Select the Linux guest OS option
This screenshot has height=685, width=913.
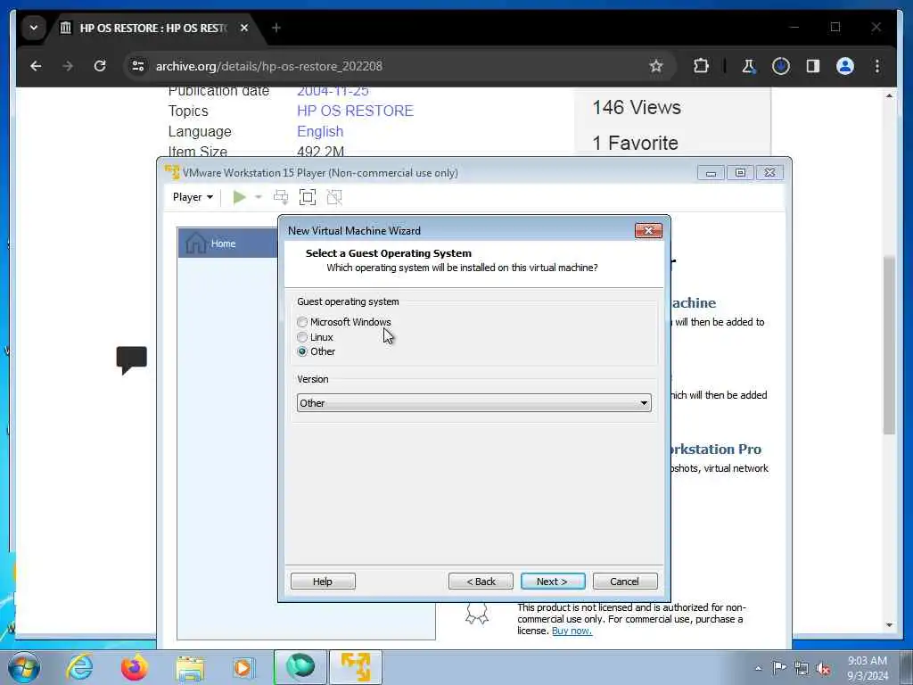point(302,337)
